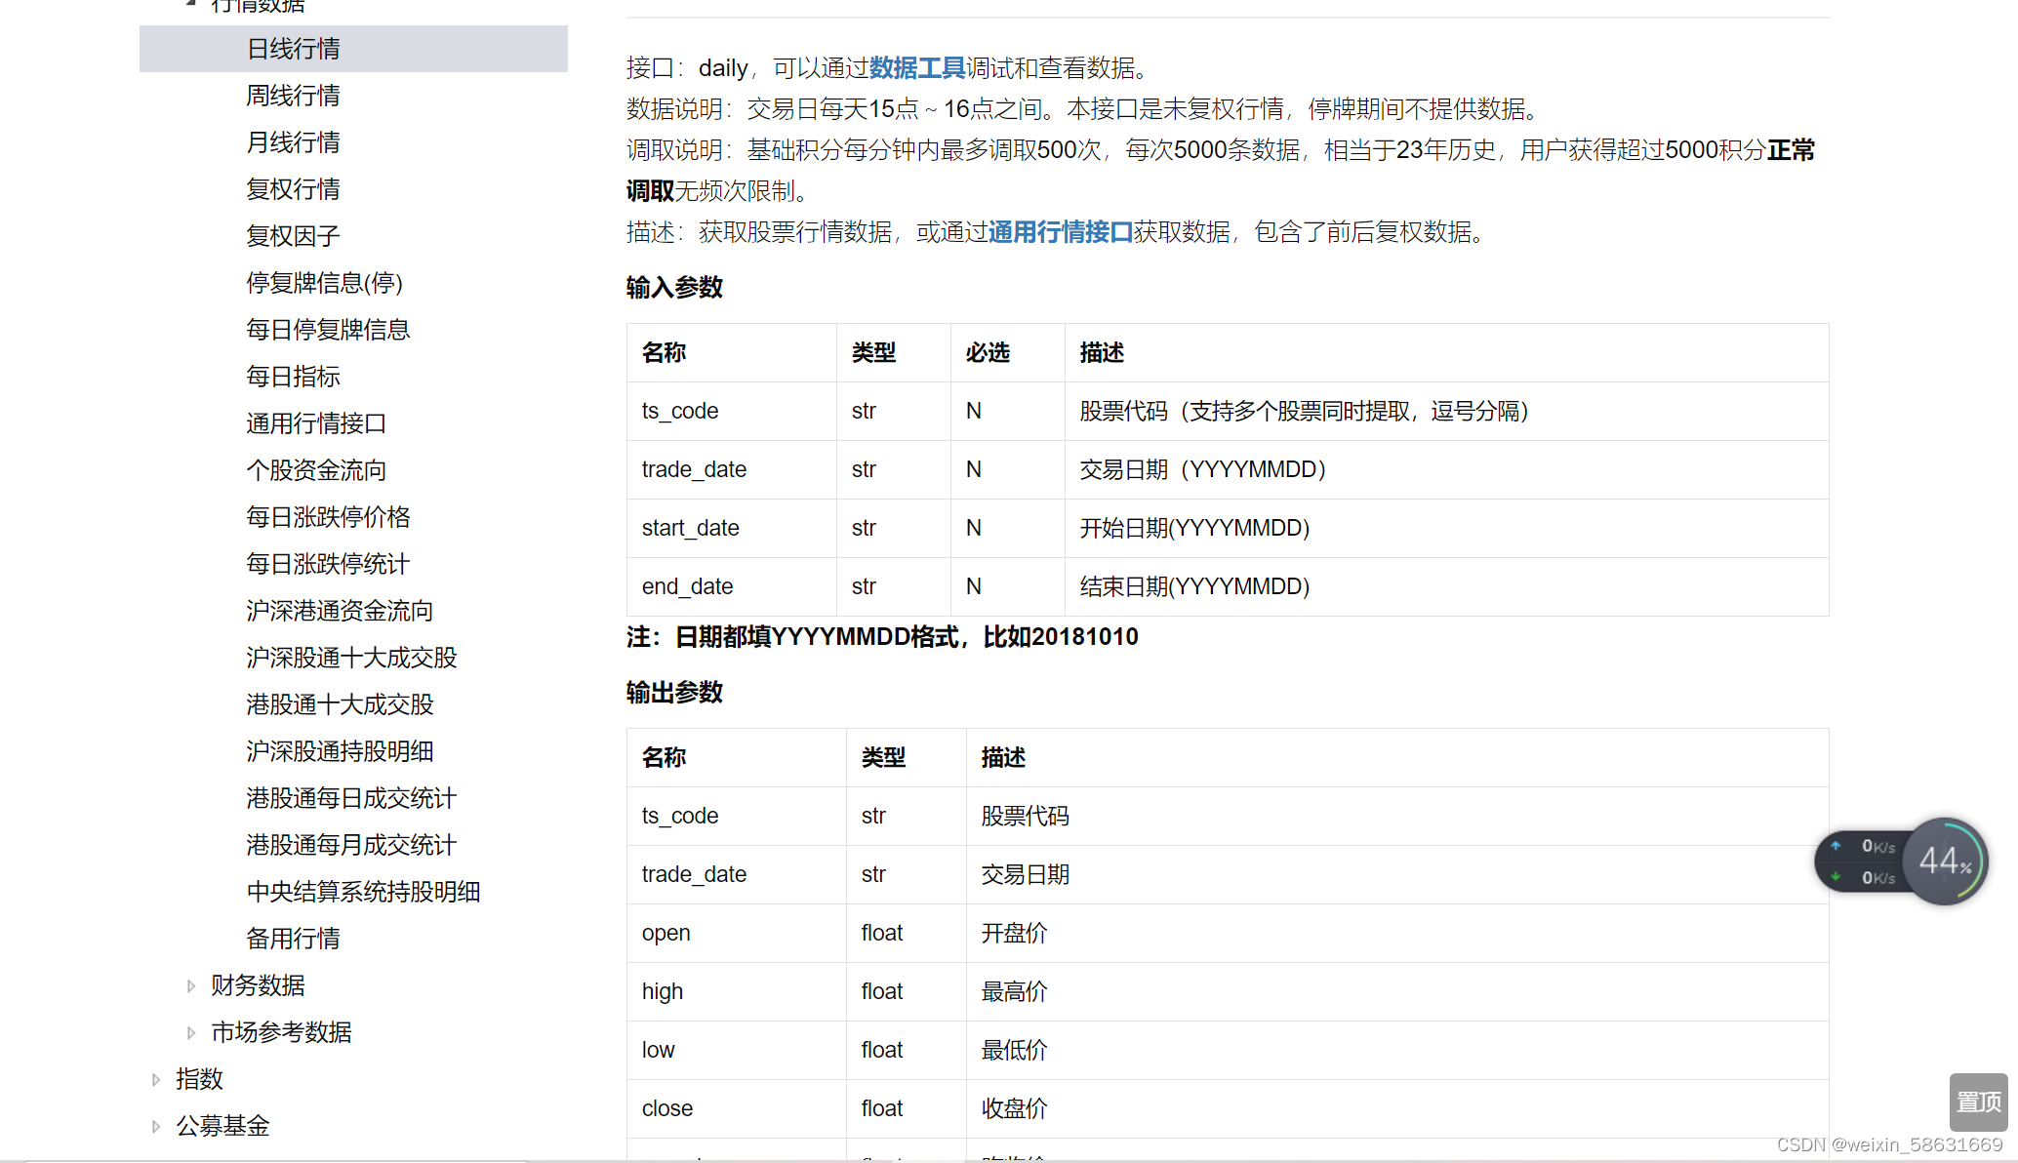The image size is (2018, 1163).
Task: Click the network speed floating indicator
Action: (1862, 862)
